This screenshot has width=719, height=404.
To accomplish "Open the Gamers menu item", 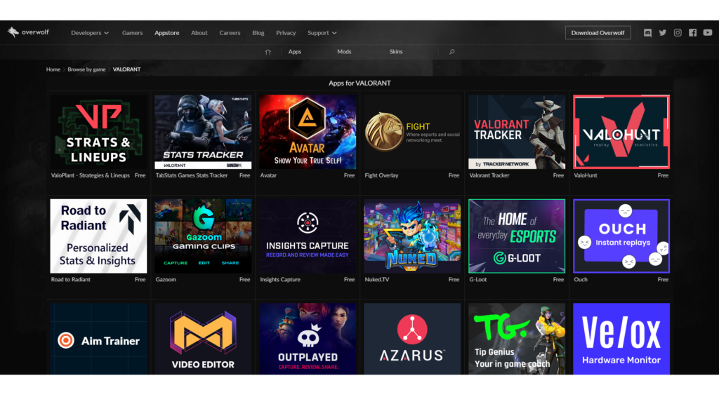I will [x=132, y=33].
